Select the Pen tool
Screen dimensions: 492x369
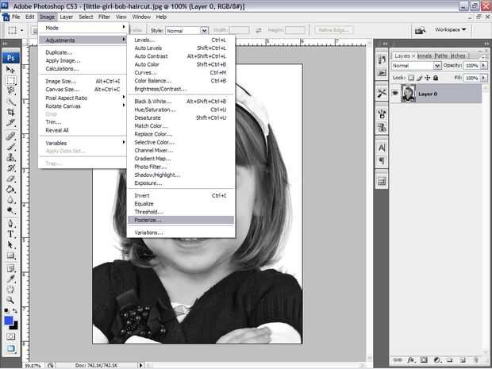[10, 224]
